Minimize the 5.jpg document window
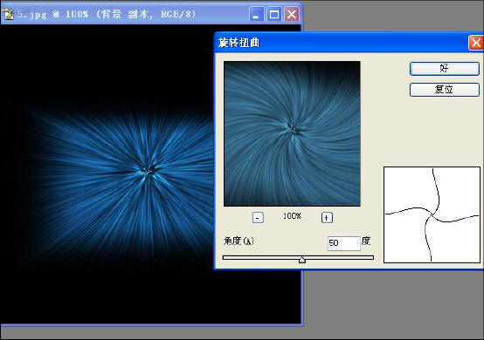 [256, 15]
